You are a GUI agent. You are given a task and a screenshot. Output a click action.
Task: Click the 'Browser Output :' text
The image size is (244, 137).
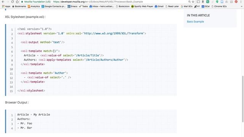17,102
